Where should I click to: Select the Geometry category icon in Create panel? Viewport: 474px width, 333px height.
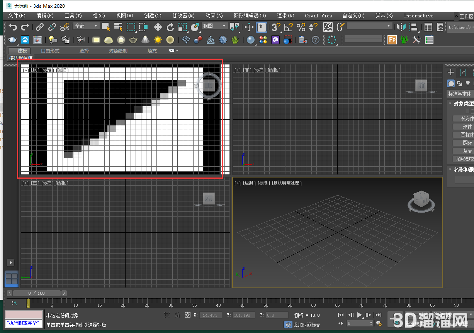tap(451, 83)
